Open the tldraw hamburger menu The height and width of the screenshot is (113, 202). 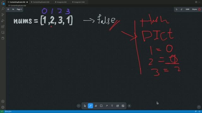coord(8,9)
